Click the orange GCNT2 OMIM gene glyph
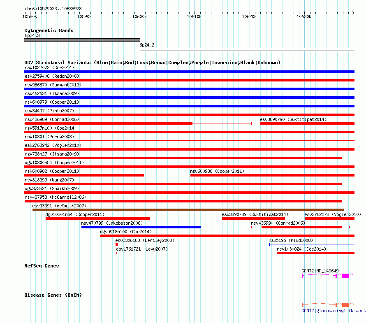The height and width of the screenshot is (323, 366). pos(328,305)
